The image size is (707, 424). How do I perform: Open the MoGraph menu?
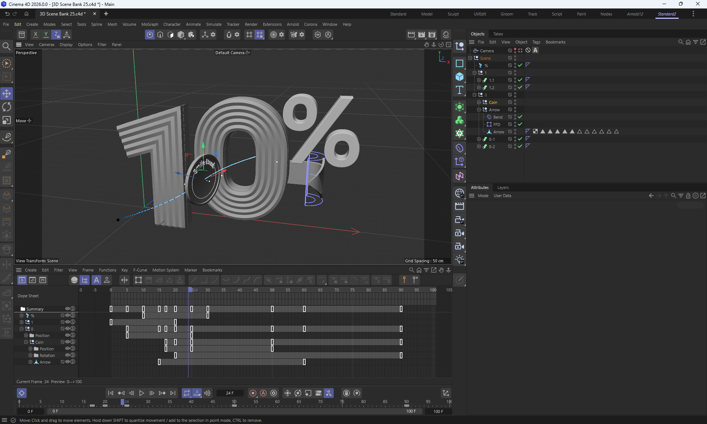150,24
